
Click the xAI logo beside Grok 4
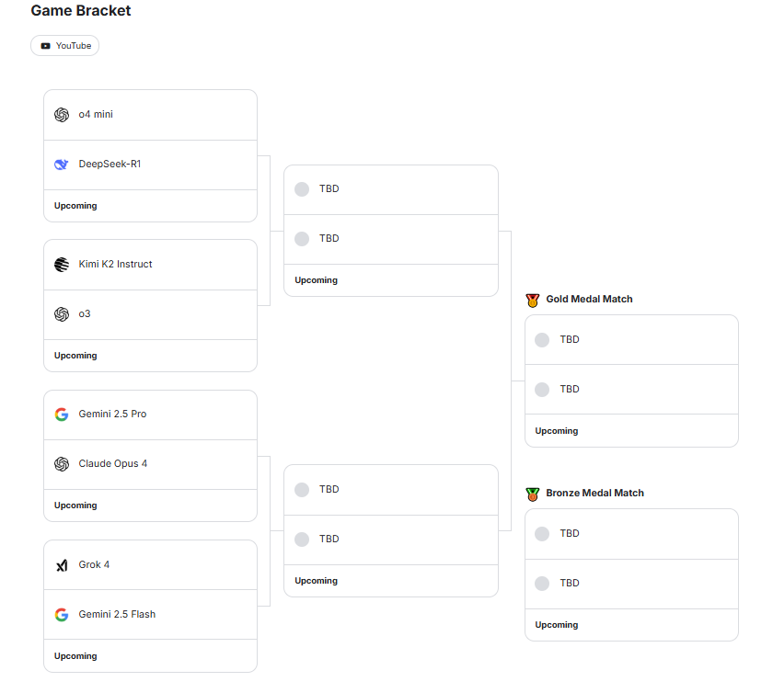click(x=62, y=565)
